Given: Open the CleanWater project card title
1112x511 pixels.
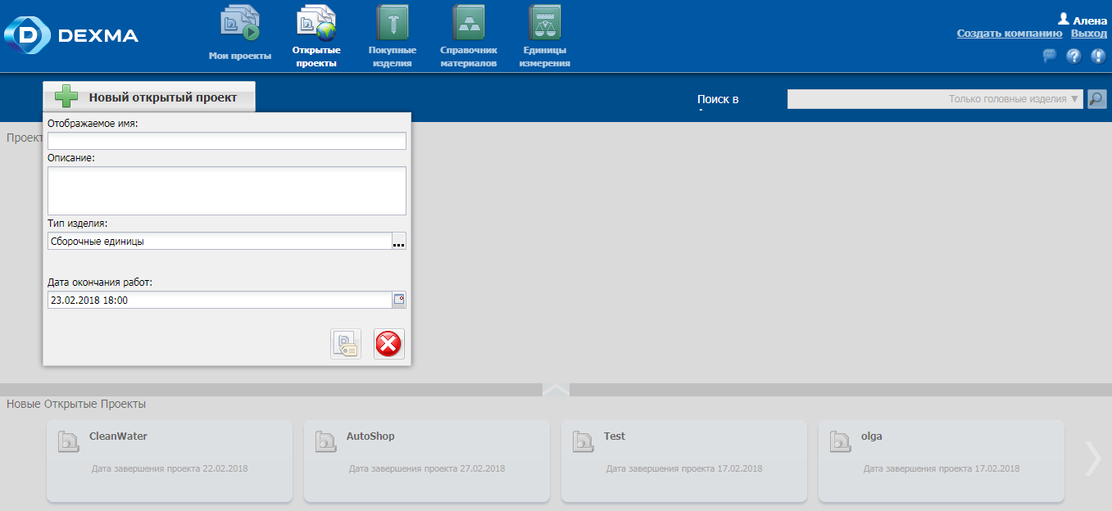Looking at the screenshot, I should coord(118,436).
